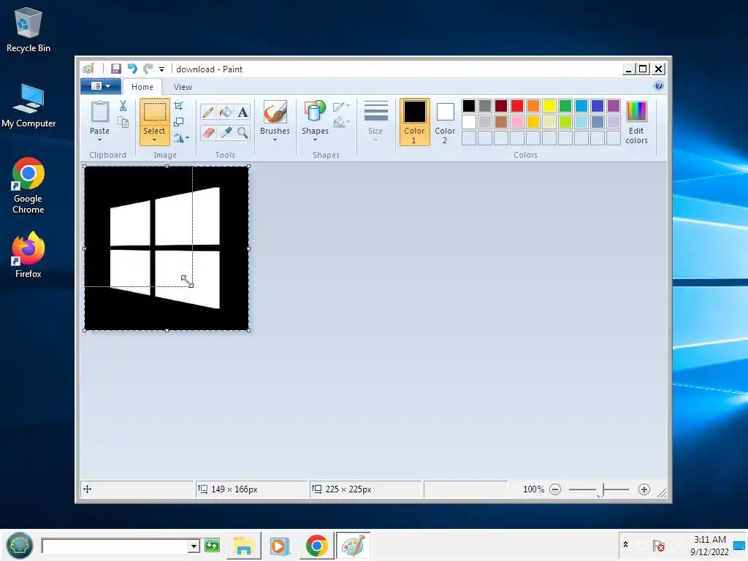Select the Pencil tool
Image resolution: width=748 pixels, height=561 pixels.
(x=208, y=112)
